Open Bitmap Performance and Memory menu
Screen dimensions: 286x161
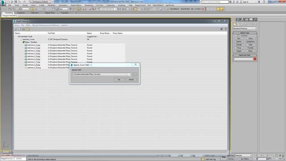pos(46,25)
